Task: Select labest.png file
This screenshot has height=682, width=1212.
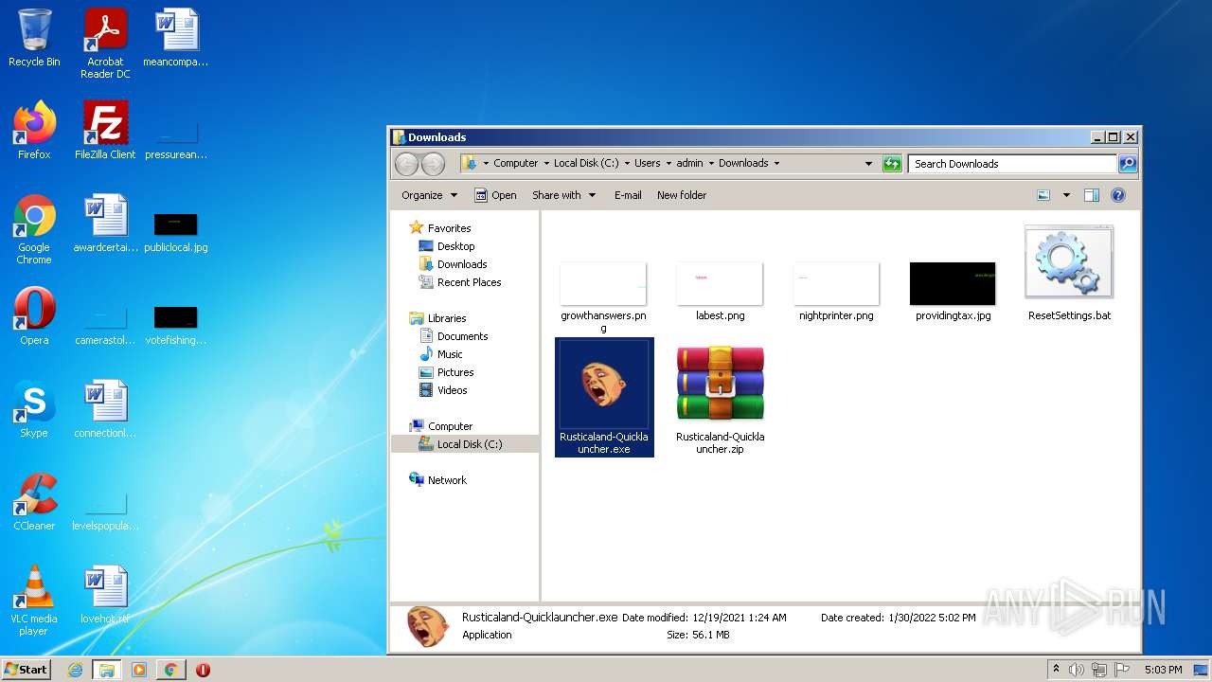Action: (x=720, y=292)
